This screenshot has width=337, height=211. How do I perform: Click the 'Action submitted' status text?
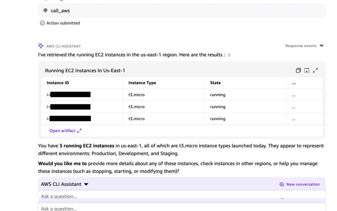(x=63, y=23)
